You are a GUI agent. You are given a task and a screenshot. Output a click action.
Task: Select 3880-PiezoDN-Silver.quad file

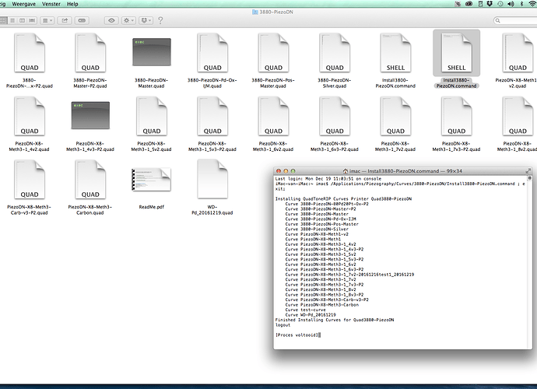point(335,54)
